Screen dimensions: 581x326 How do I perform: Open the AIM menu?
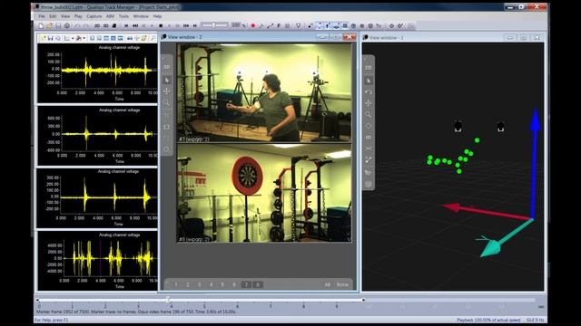(x=110, y=16)
